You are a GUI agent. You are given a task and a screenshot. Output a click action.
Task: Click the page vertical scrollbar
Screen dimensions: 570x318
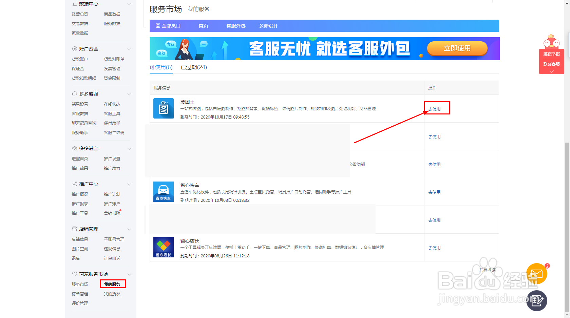(567, 228)
